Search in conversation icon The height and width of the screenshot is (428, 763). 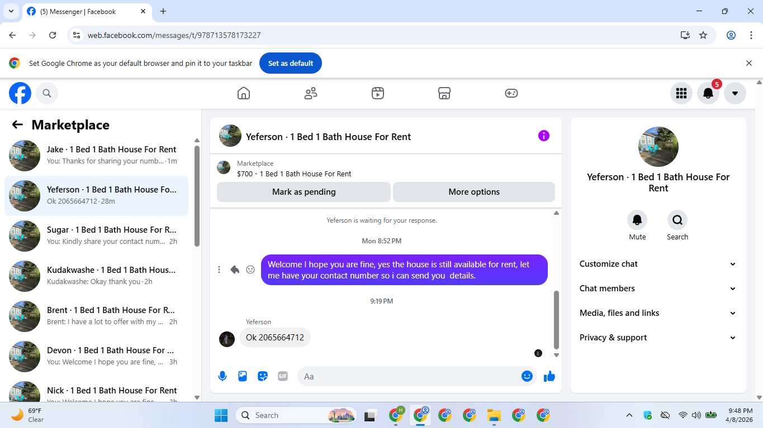(x=677, y=220)
